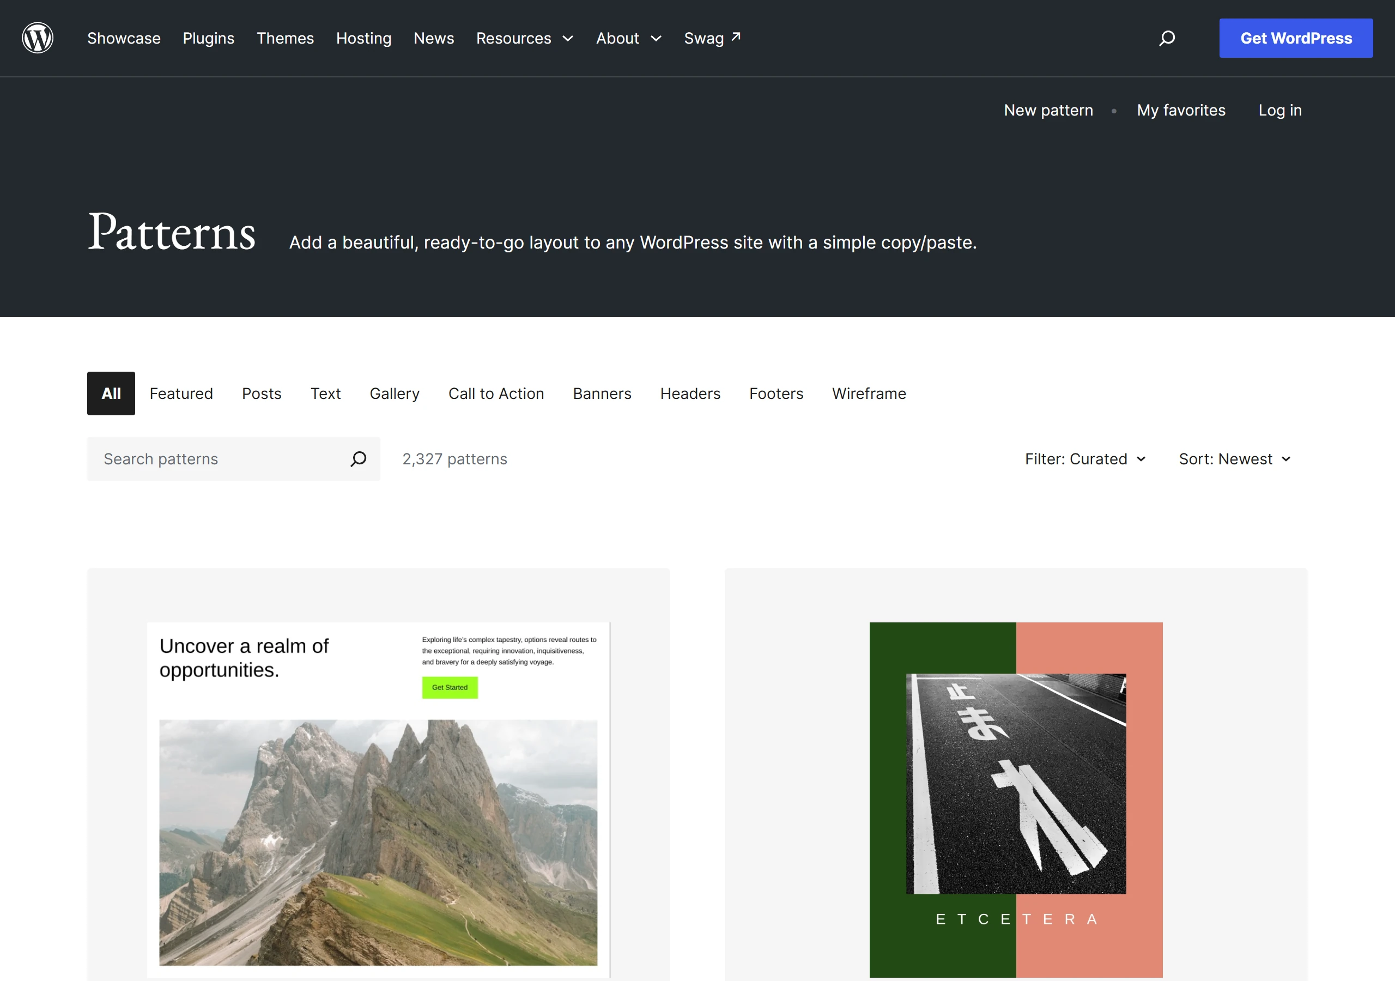Click the Log in link
The width and height of the screenshot is (1395, 981).
(1280, 110)
